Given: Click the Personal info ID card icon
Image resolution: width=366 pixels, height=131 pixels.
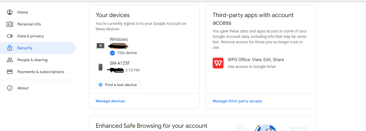Looking at the screenshot, I should pyautogui.click(x=10, y=24).
